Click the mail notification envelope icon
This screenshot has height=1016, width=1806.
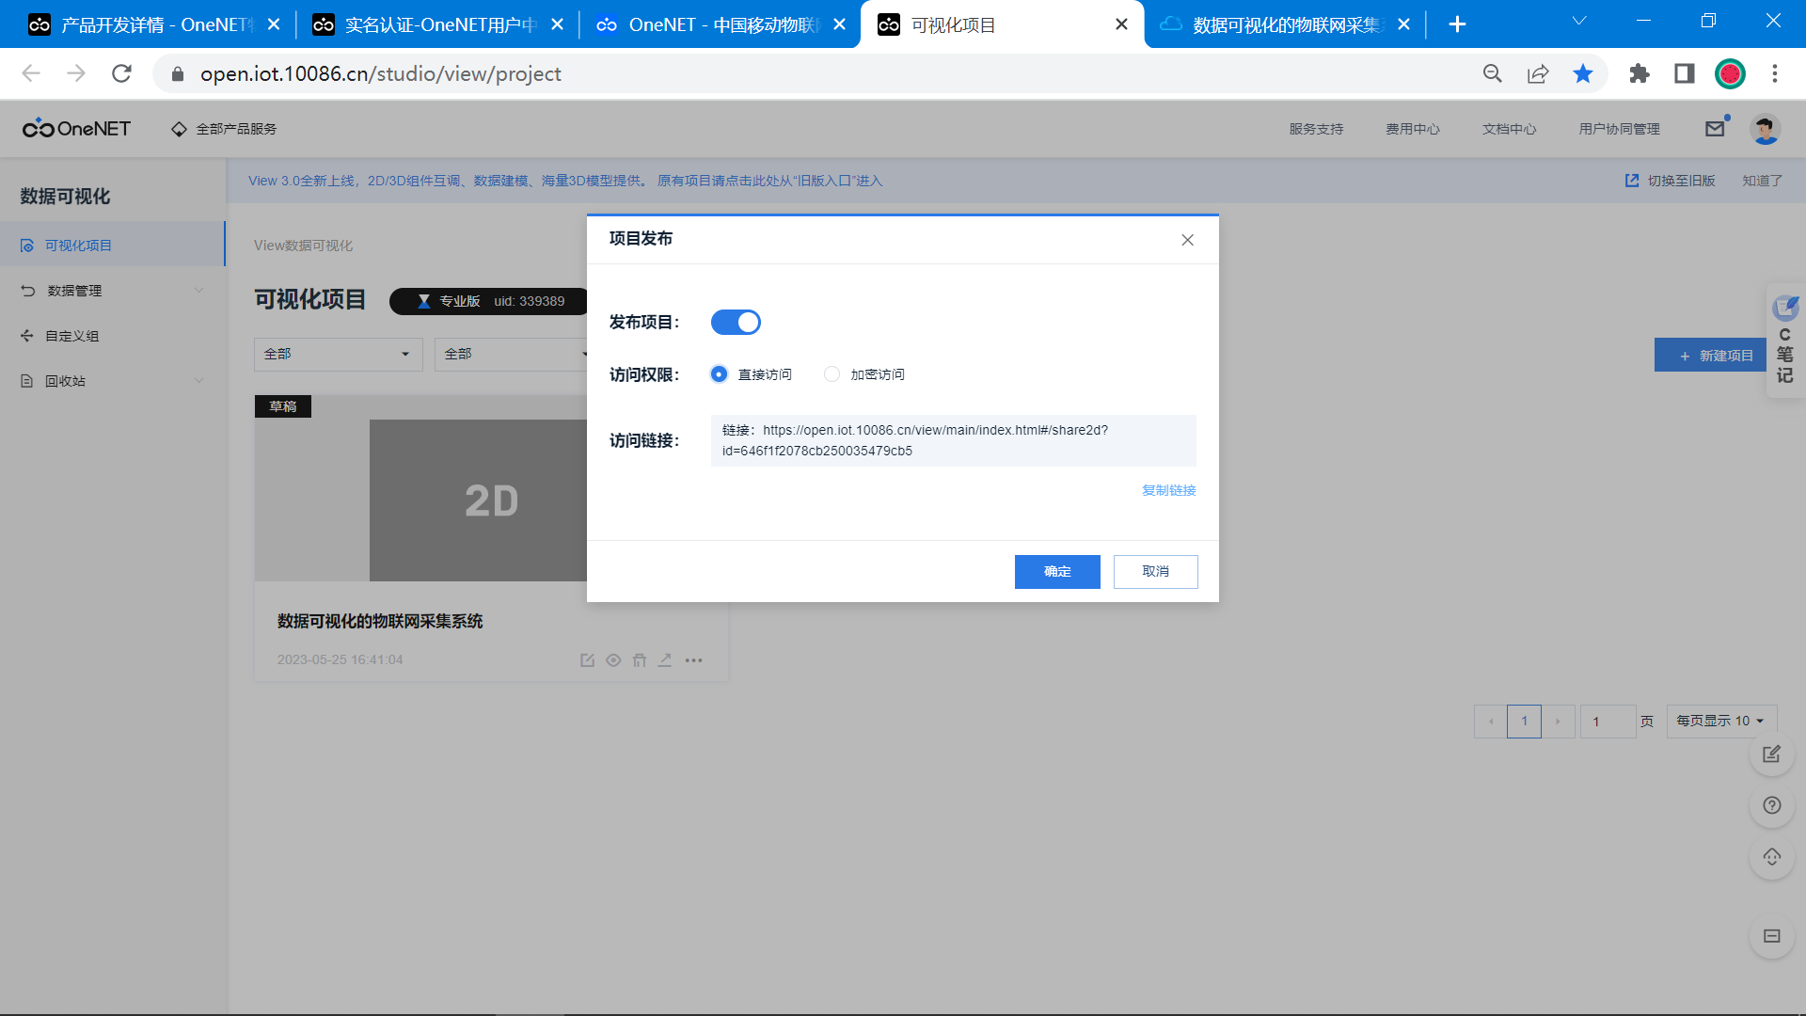point(1715,129)
